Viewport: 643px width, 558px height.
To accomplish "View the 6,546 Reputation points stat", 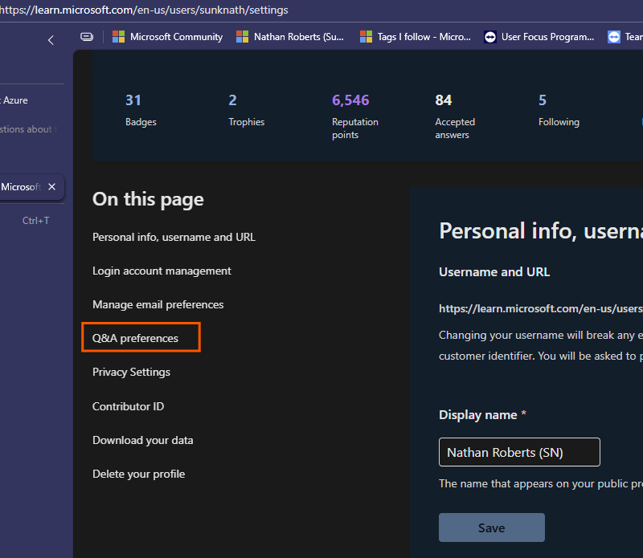I will (x=355, y=116).
